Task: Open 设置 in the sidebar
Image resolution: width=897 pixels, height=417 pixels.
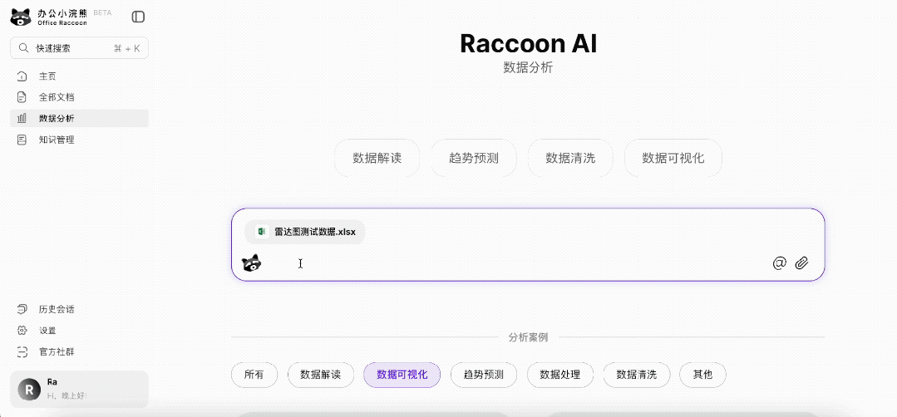Action: tap(80, 330)
